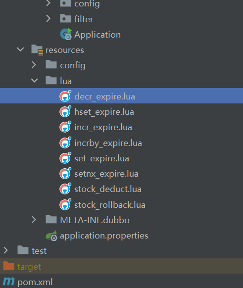Click the hset_expire.lua file icon
The height and width of the screenshot is (288, 243).
[65, 111]
